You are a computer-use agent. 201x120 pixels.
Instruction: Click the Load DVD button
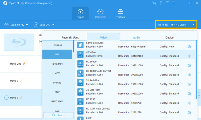pyautogui.click(x=42, y=25)
